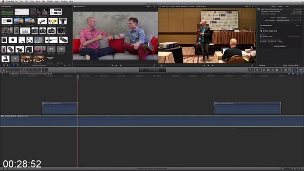Play the right viewer clip
This screenshot has width=304, height=171.
point(209,66)
